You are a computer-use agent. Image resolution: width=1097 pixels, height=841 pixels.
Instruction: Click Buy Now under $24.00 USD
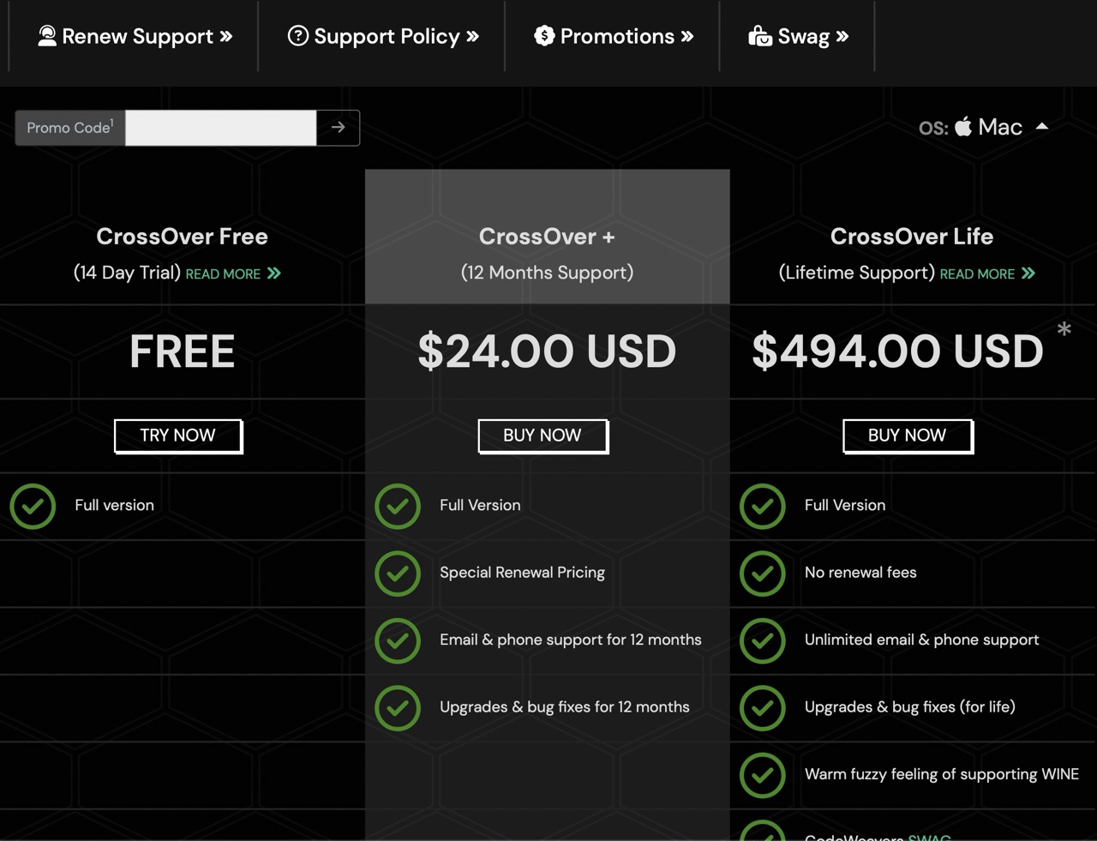(x=543, y=436)
